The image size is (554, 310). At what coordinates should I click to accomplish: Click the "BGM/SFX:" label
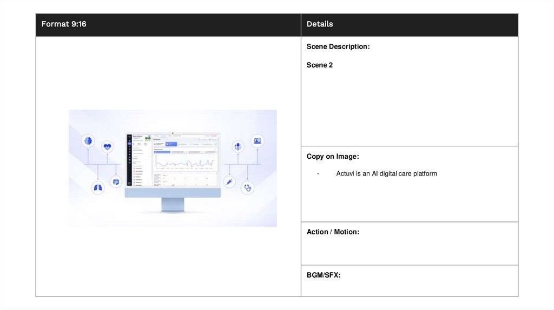(324, 275)
